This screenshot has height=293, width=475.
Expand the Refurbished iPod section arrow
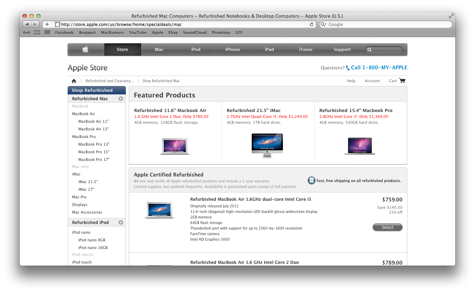point(121,223)
